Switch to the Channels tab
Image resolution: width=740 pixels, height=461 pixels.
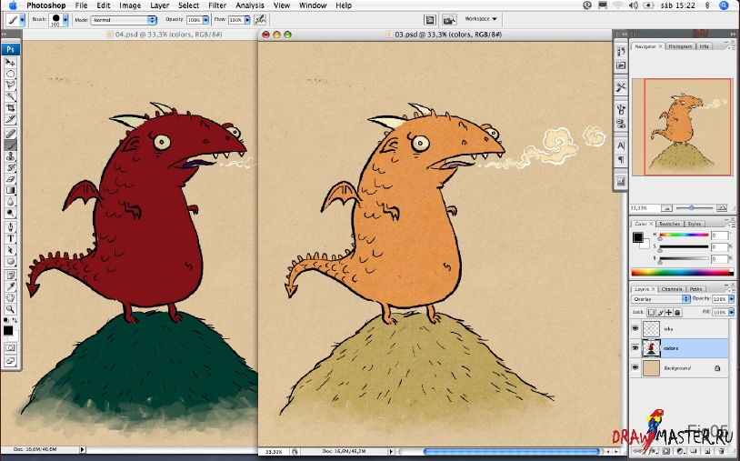(672, 289)
